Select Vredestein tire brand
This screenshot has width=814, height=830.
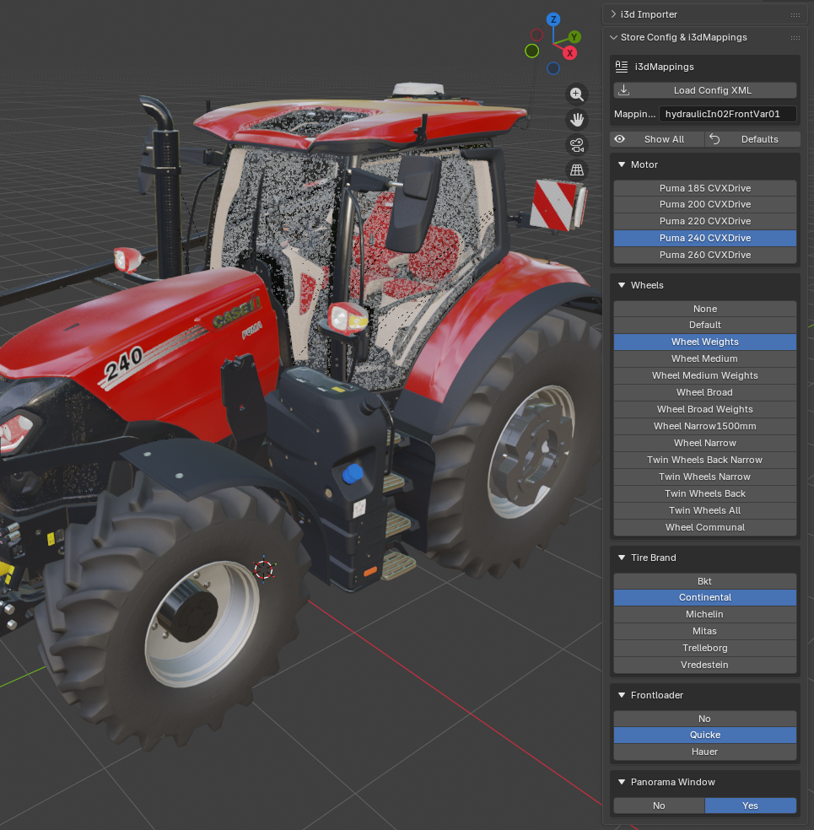pos(705,666)
